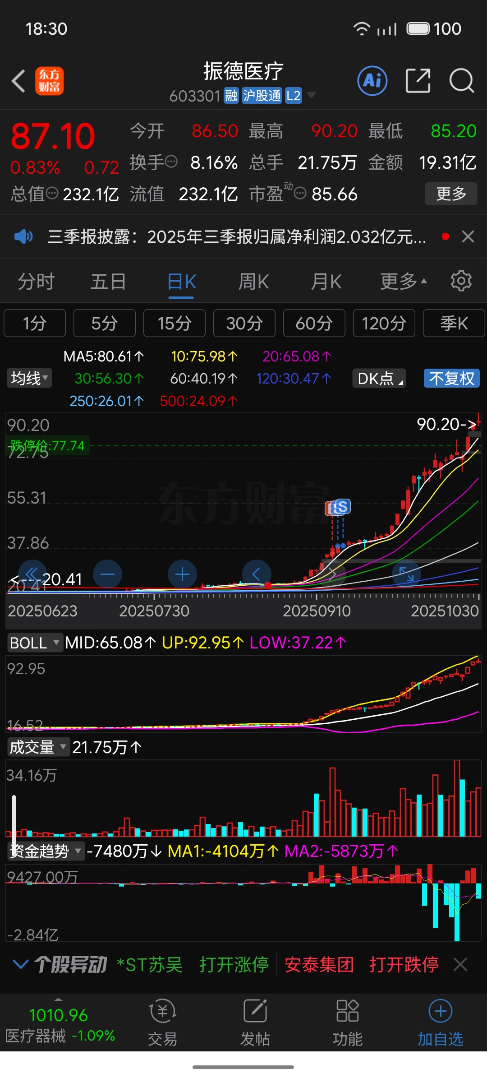
Task: Open 成交量 indicator dropdown
Action: pyautogui.click(x=38, y=747)
